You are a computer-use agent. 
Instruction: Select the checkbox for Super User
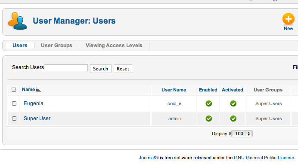(x=14, y=118)
